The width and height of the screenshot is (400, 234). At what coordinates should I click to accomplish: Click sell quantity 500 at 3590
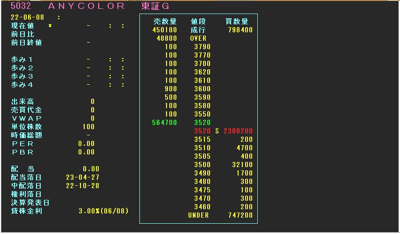click(171, 97)
